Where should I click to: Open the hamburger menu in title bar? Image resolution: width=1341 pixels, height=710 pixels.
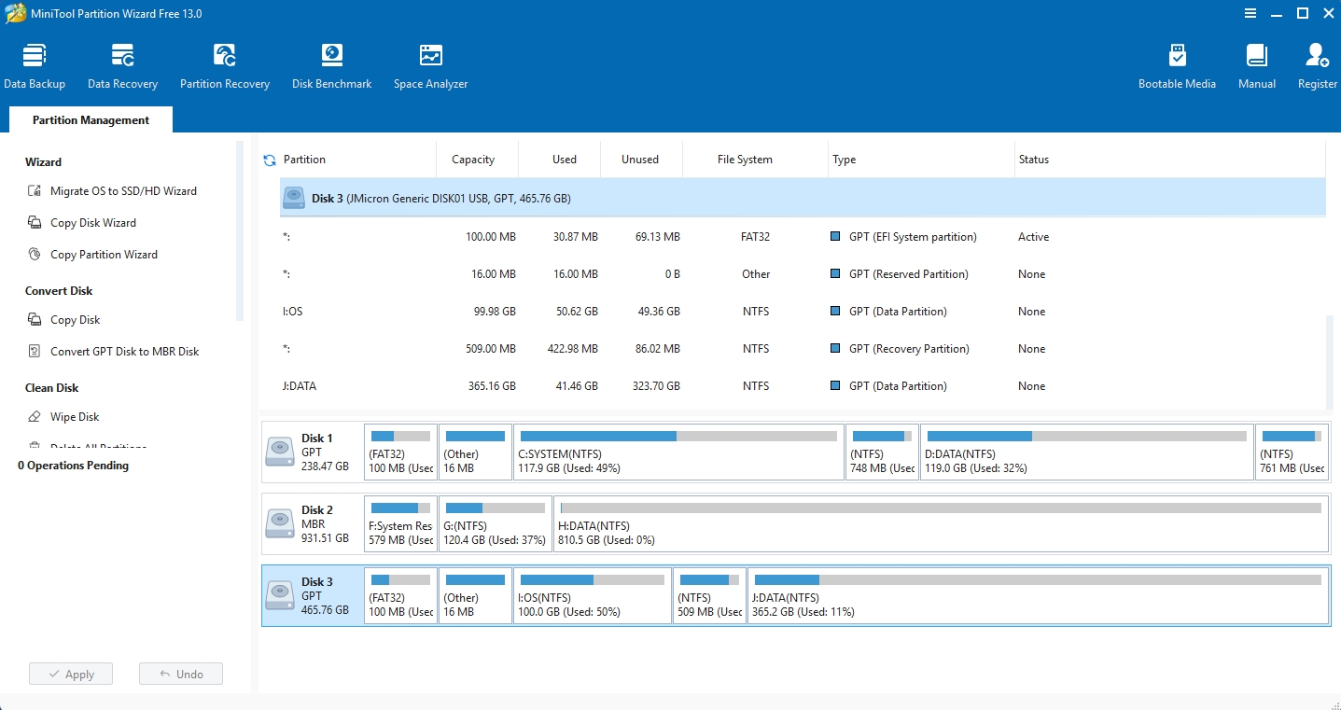(1250, 14)
